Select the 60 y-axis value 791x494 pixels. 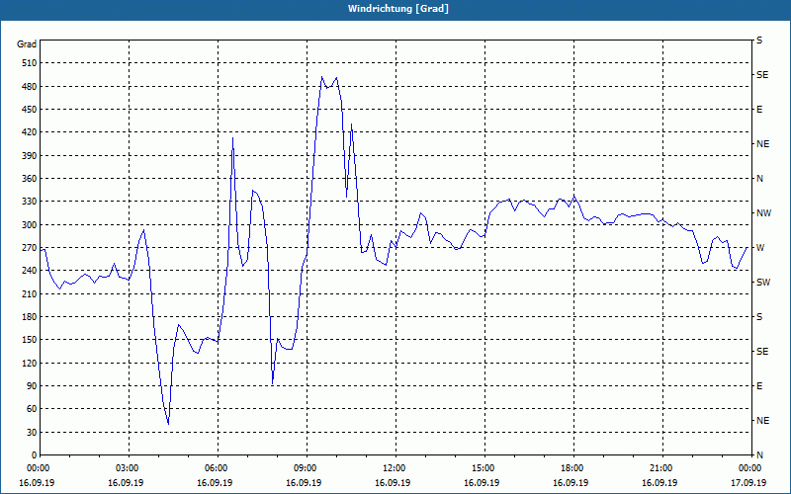coord(32,409)
